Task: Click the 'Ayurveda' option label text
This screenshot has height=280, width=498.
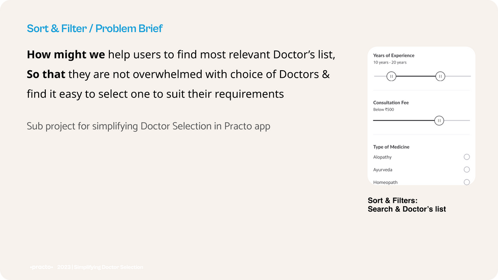Action: (383, 170)
